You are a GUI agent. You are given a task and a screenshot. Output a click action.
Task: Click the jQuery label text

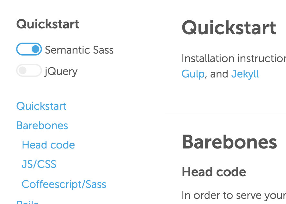pyautogui.click(x=61, y=71)
